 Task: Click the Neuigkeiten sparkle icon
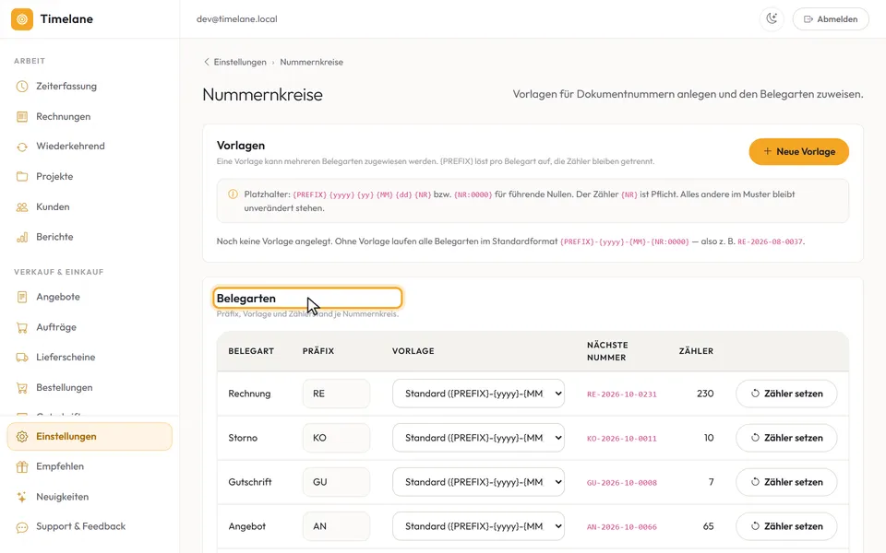pyautogui.click(x=22, y=497)
